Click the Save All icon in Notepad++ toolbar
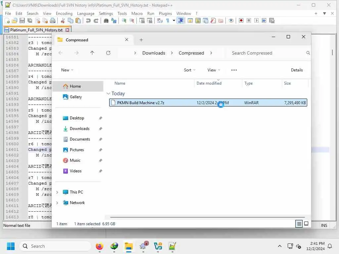Viewport: 339px width, 254px height. [x=30, y=21]
